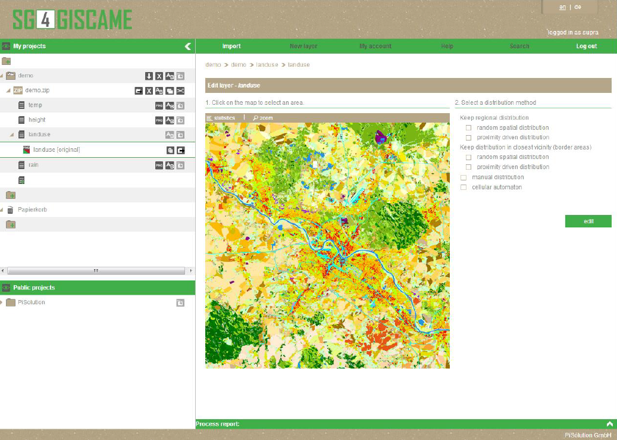
Task: Click add-folder icon directly below Papierkorb
Action: point(11,224)
